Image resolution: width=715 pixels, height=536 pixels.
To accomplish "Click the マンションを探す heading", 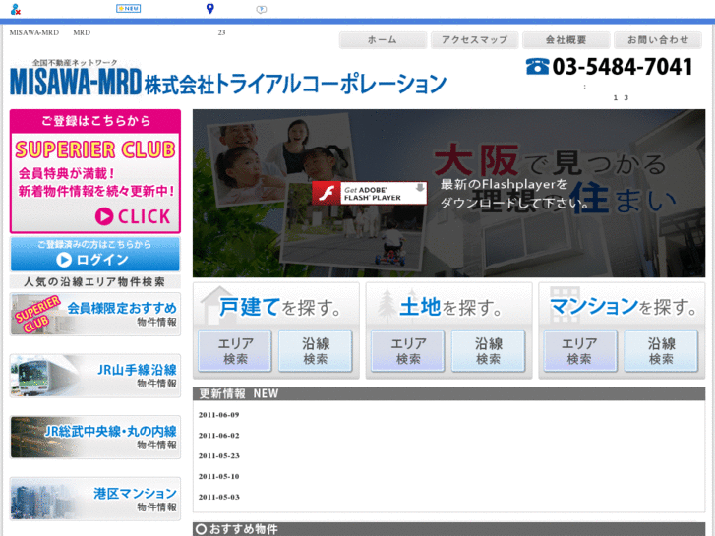I will tap(624, 307).
